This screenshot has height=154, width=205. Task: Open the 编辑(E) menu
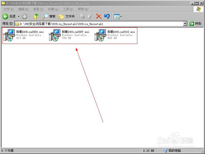(24, 9)
